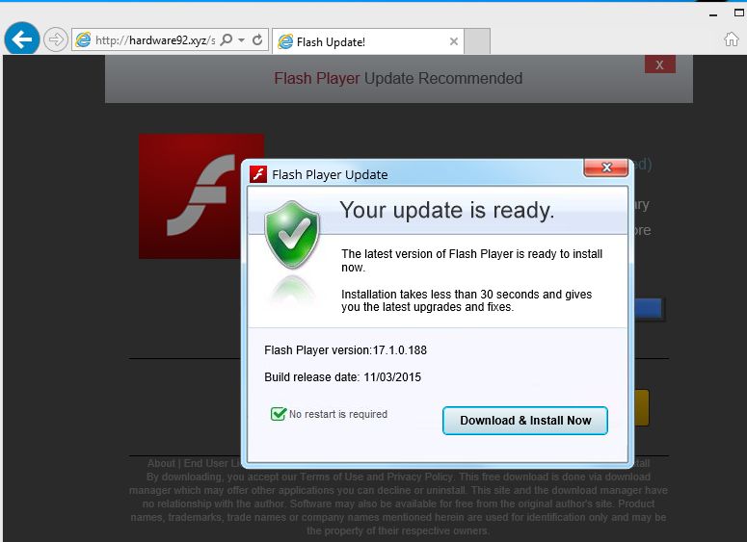Refresh the page with reload icon
Screen dimensions: 747x542
tap(257, 40)
